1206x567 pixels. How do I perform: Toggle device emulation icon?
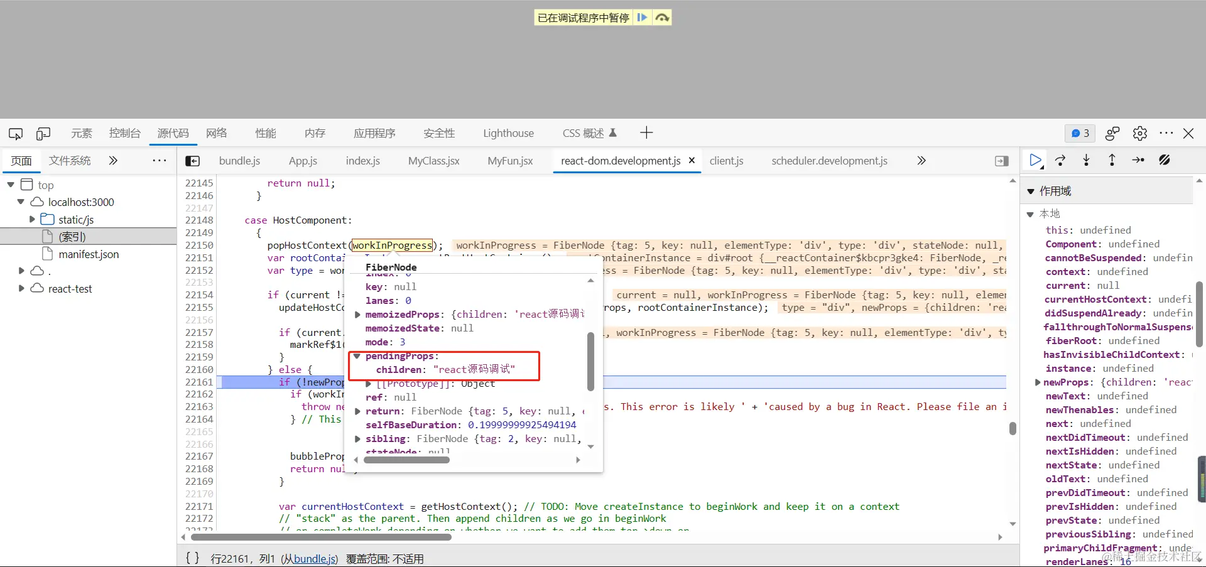point(43,133)
